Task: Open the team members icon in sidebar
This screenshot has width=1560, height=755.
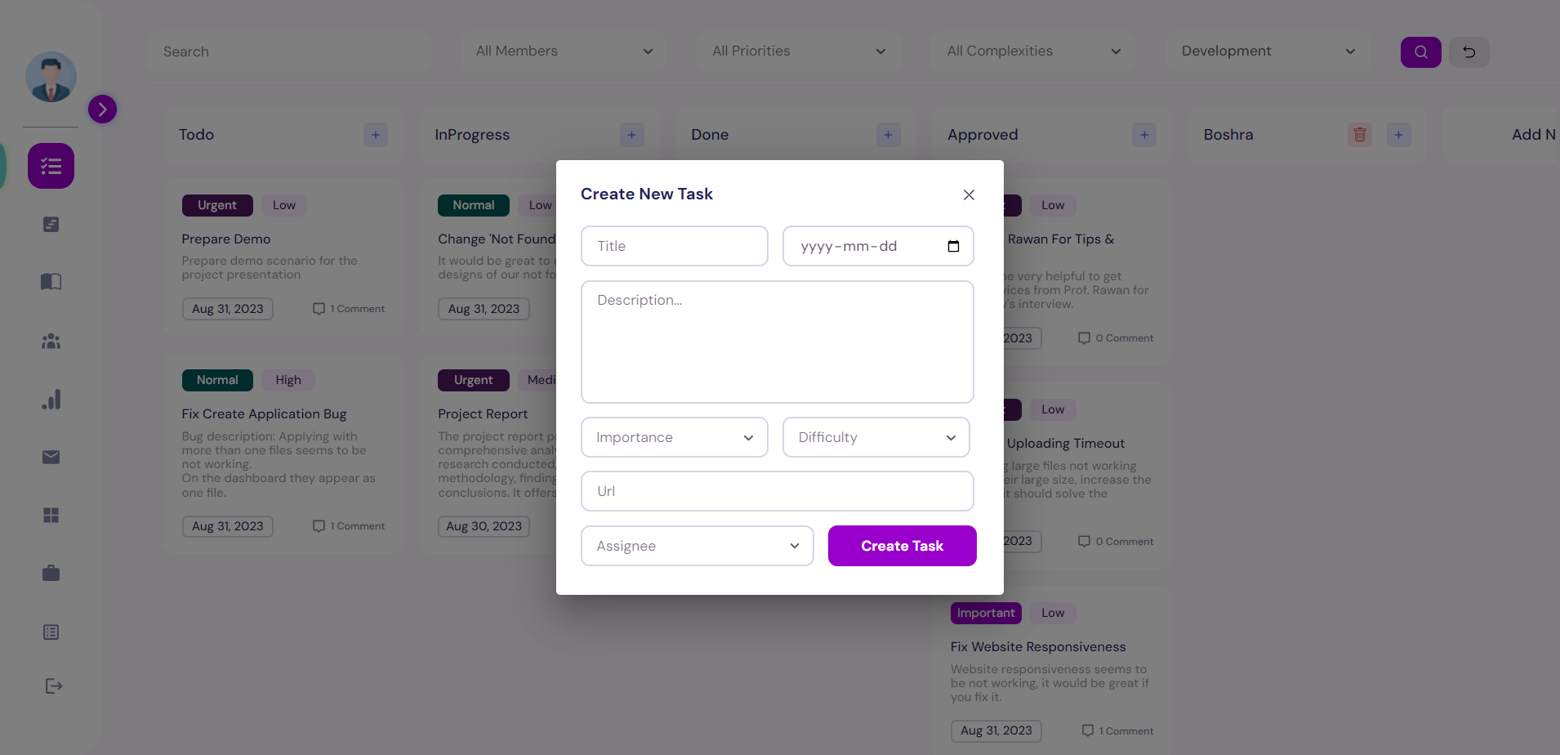Action: (51, 341)
